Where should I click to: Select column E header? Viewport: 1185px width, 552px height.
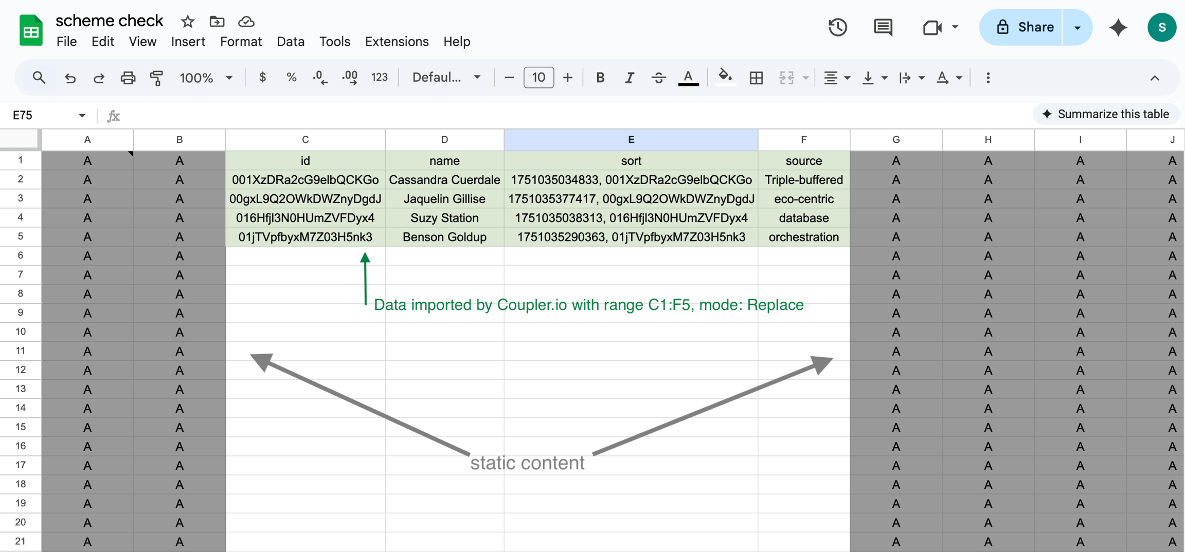pyautogui.click(x=631, y=140)
